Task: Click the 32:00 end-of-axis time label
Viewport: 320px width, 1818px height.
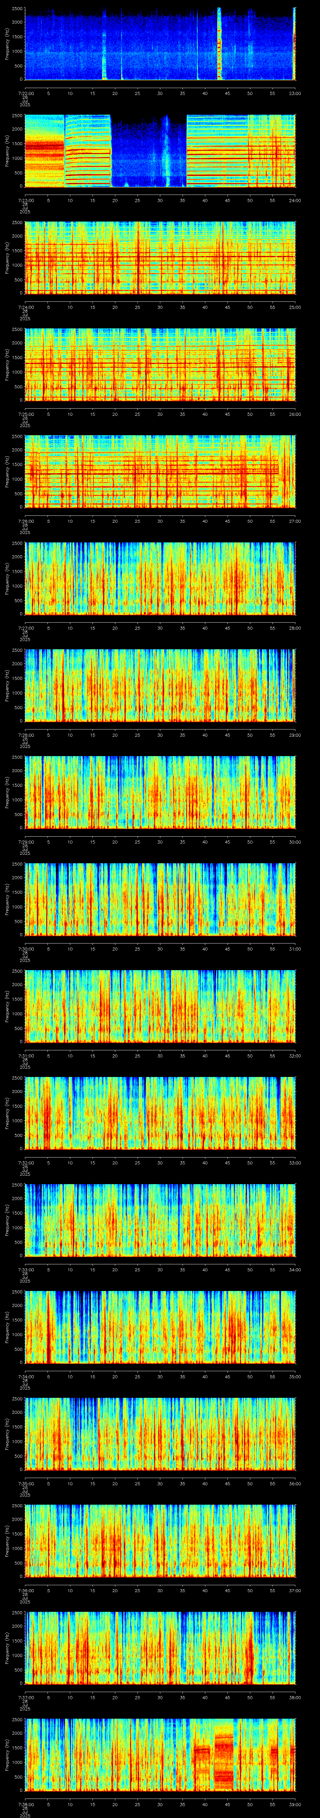Action: pos(295,1056)
